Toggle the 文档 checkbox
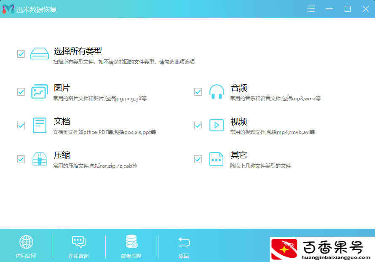Screen dimensions: 375x262 (21, 126)
